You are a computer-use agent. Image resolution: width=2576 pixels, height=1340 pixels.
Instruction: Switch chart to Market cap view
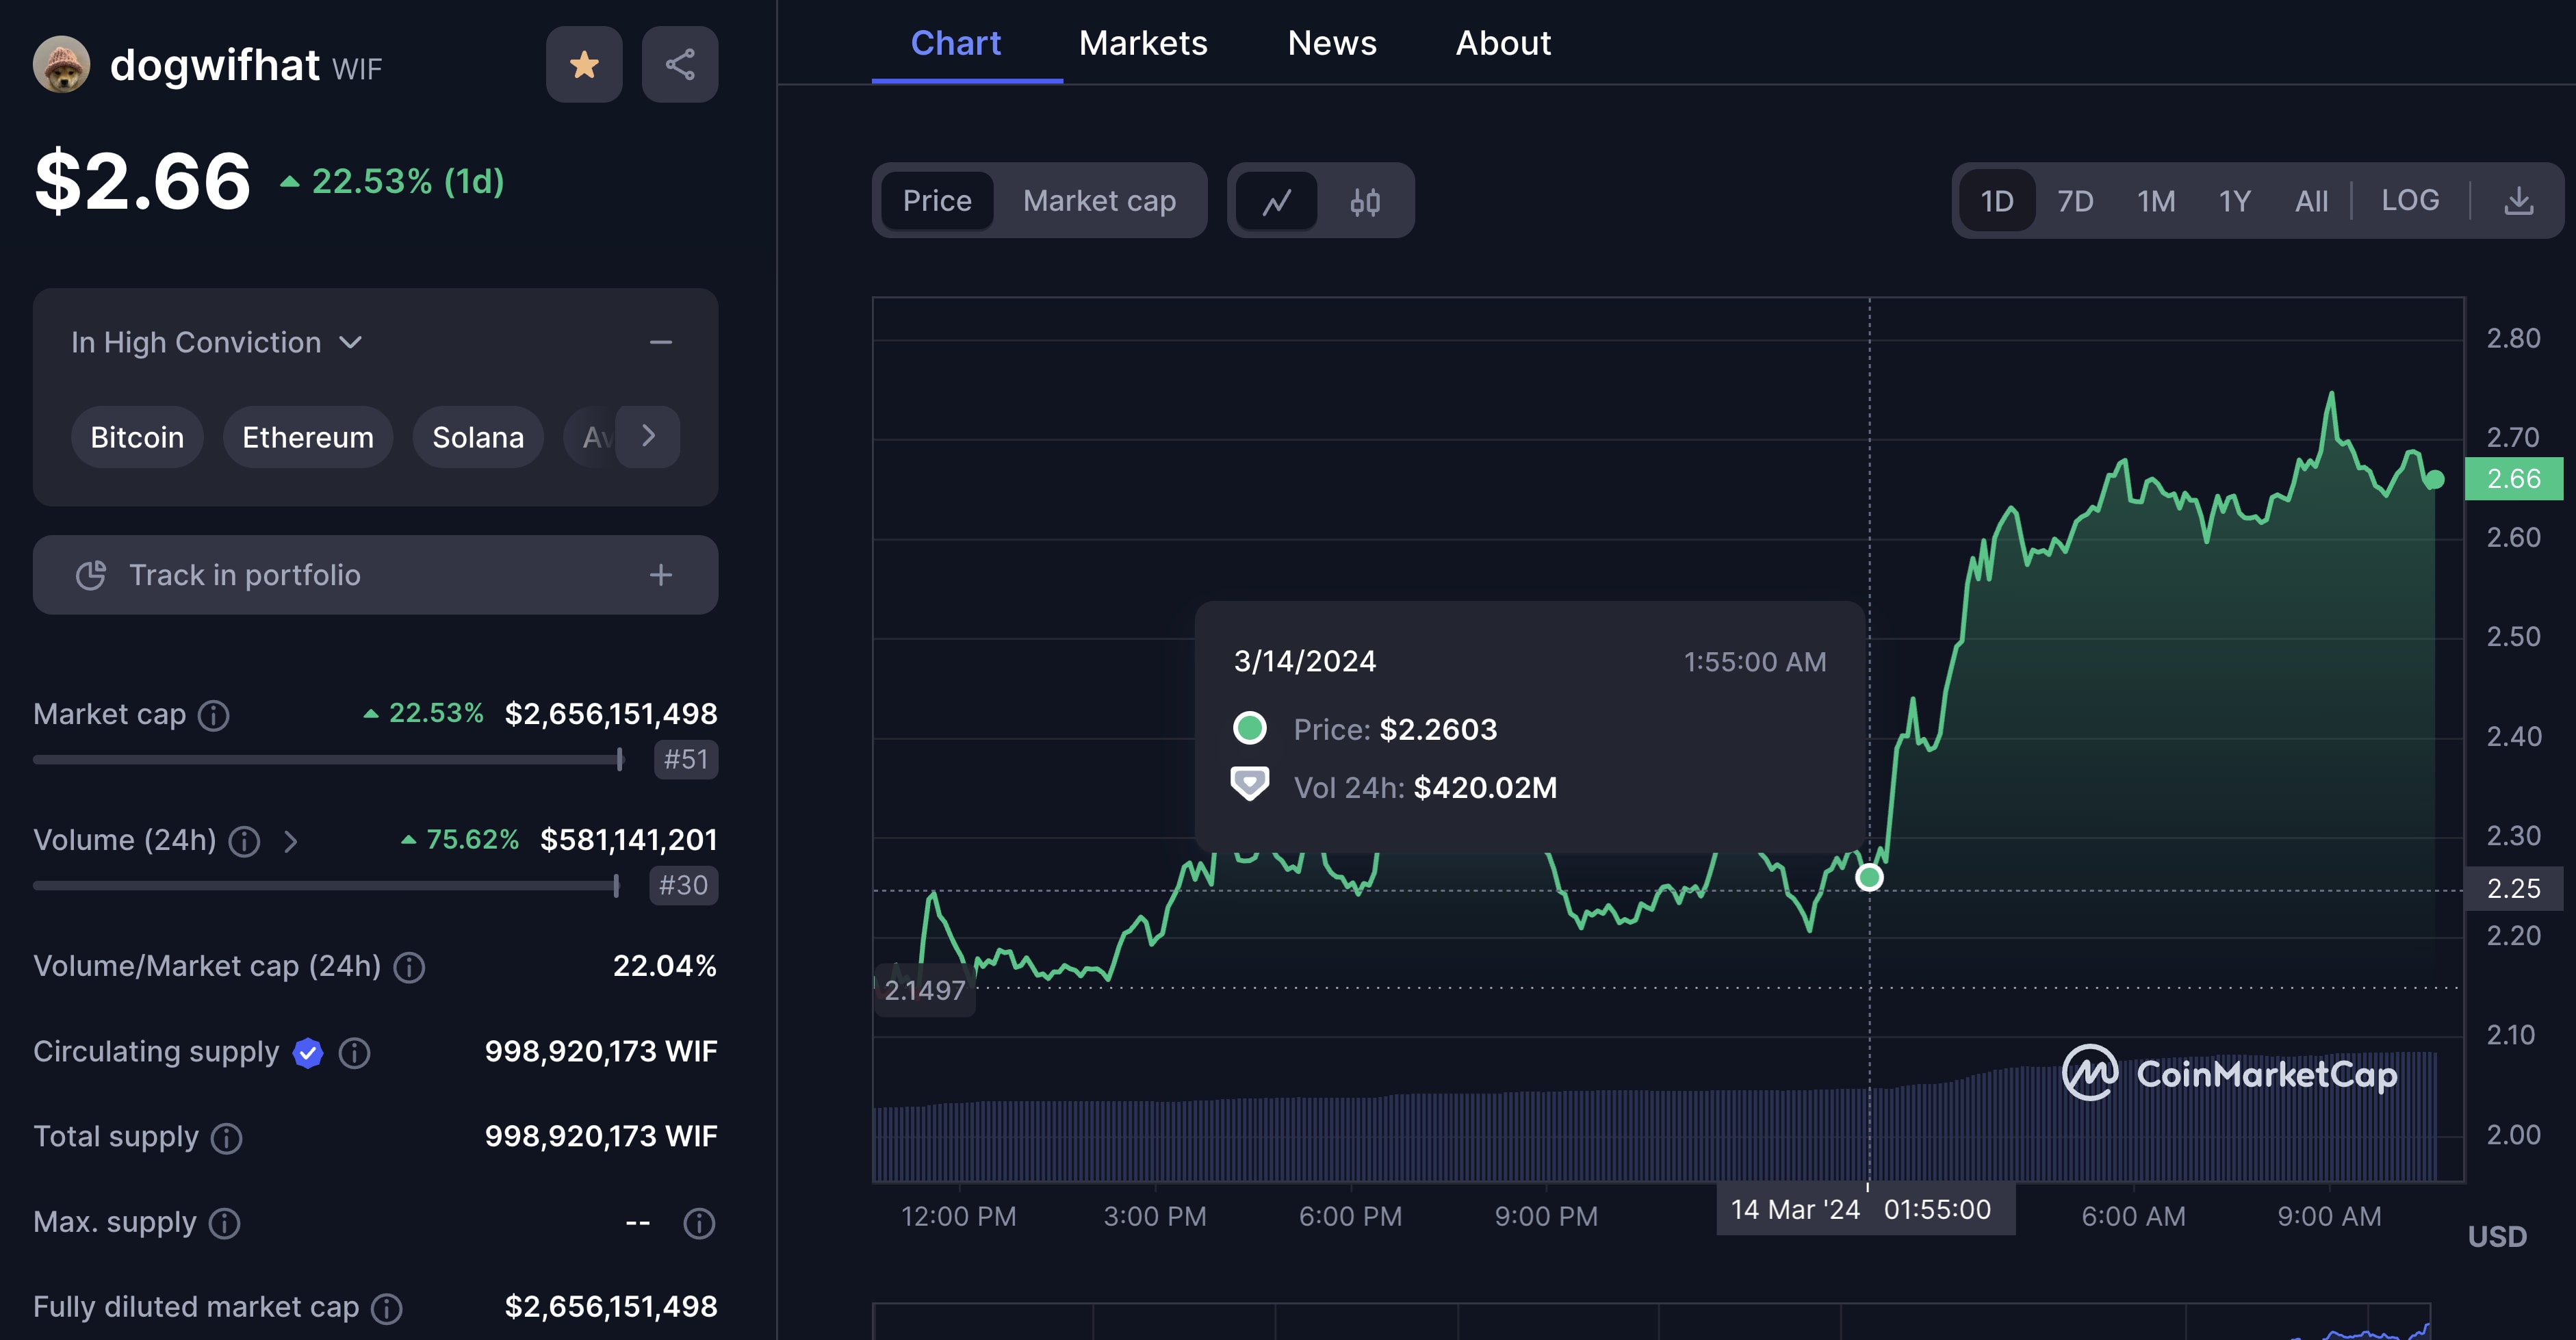(x=1099, y=201)
